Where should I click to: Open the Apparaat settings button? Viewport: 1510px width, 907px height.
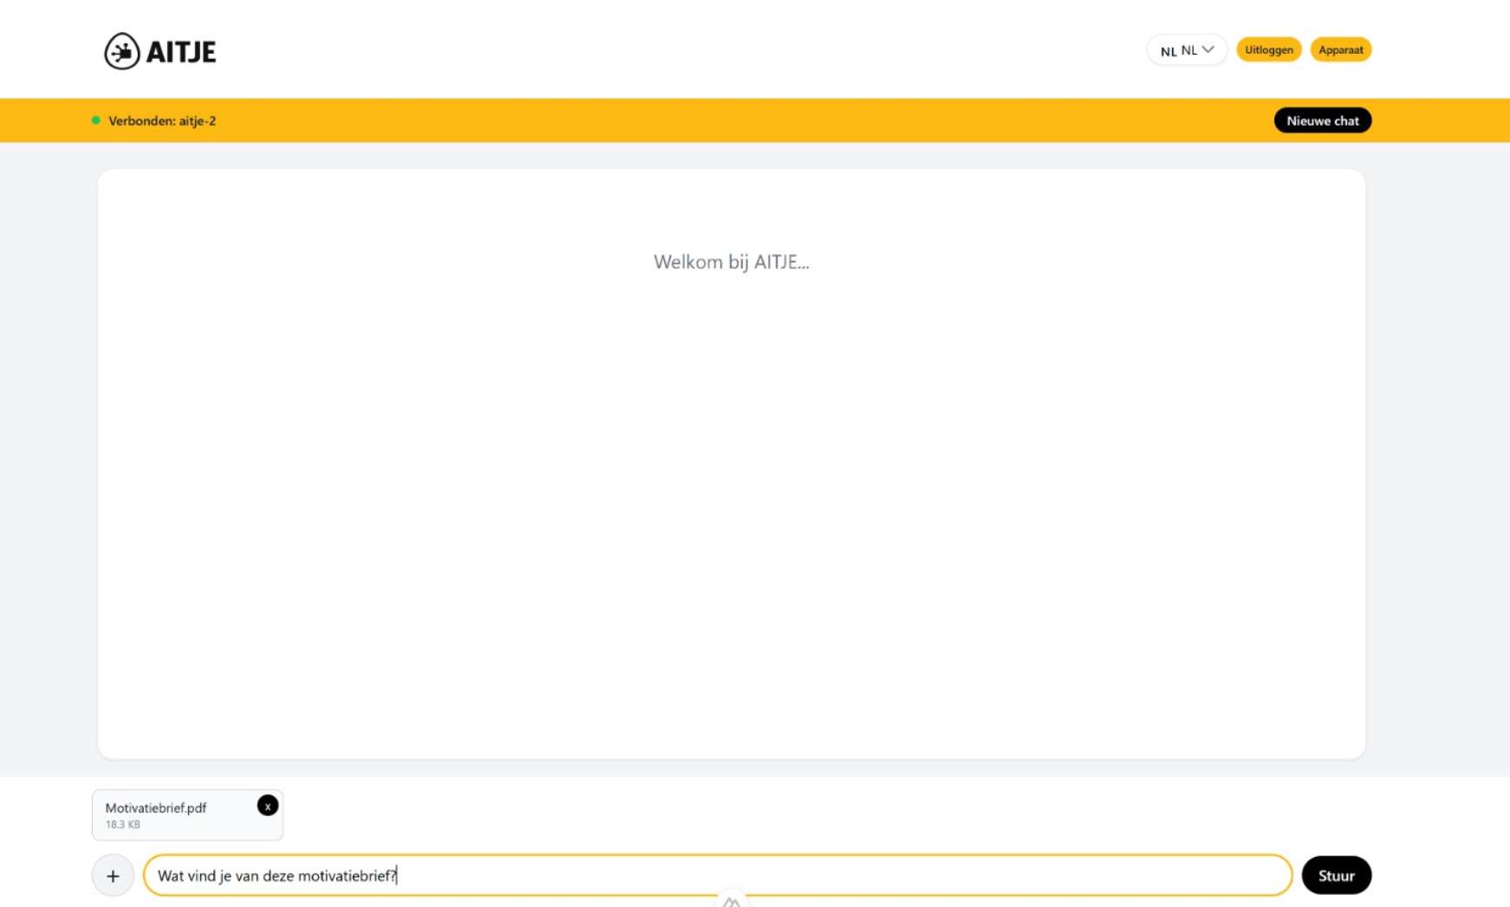pyautogui.click(x=1340, y=50)
